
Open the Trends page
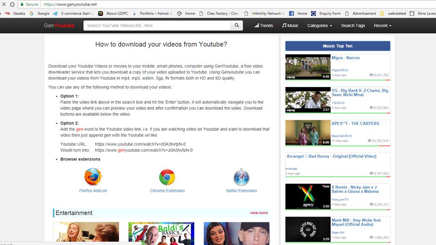pyautogui.click(x=264, y=25)
